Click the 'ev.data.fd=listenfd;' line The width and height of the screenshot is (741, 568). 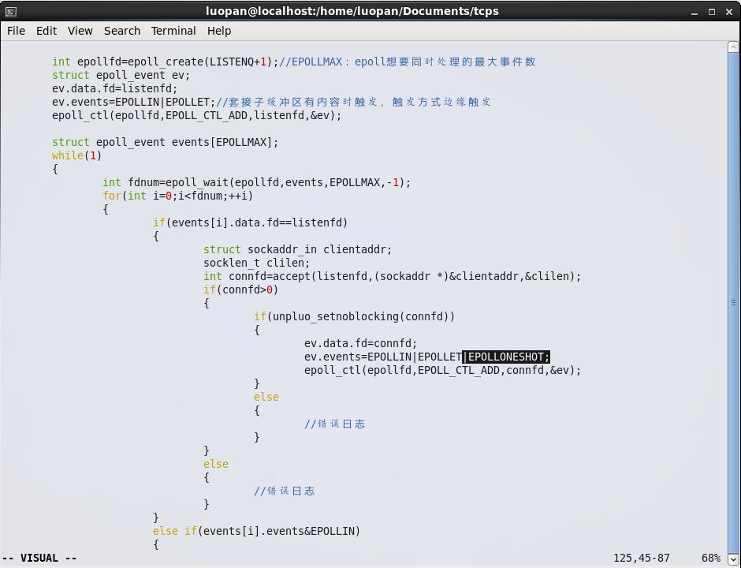click(x=115, y=88)
